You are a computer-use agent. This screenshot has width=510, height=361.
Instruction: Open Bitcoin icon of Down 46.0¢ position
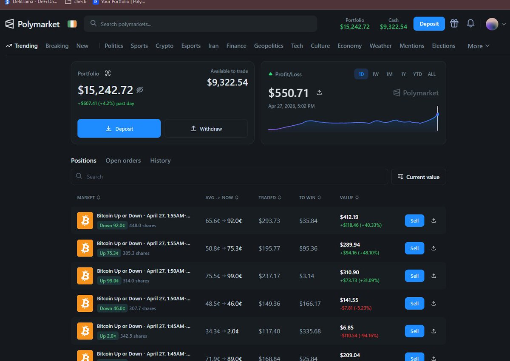pos(85,303)
